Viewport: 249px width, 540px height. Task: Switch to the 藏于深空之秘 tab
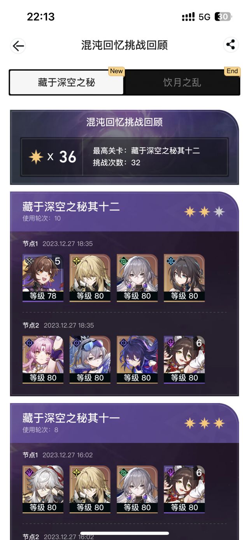66,82
